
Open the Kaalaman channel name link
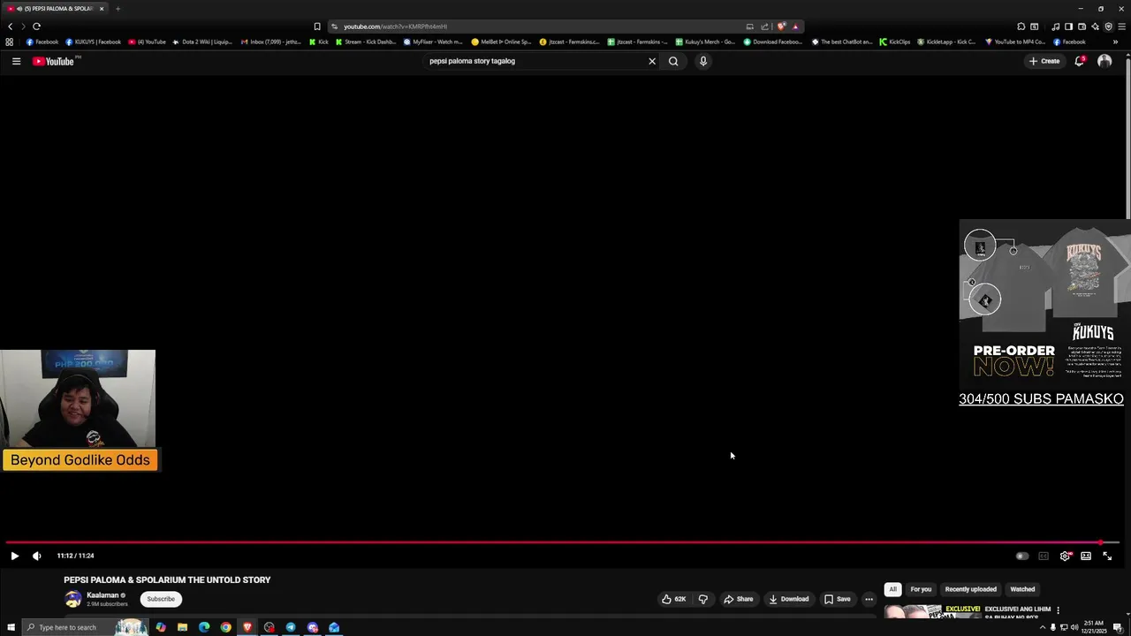pos(102,595)
